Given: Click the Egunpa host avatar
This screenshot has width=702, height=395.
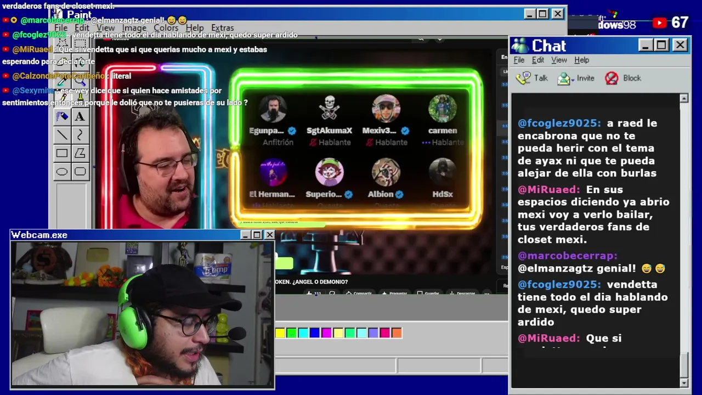Looking at the screenshot, I should [273, 109].
